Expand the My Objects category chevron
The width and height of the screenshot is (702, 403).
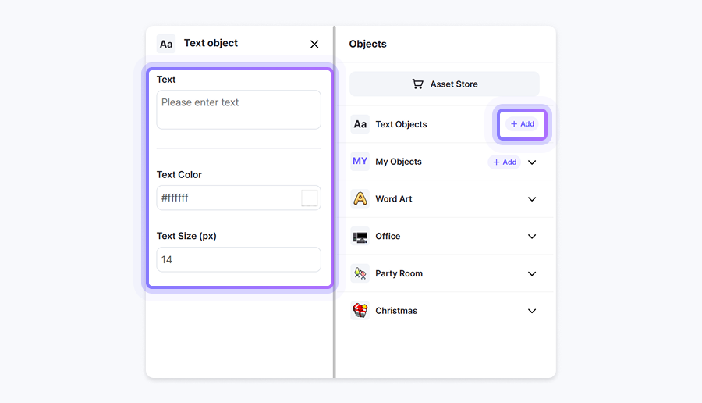tap(532, 162)
